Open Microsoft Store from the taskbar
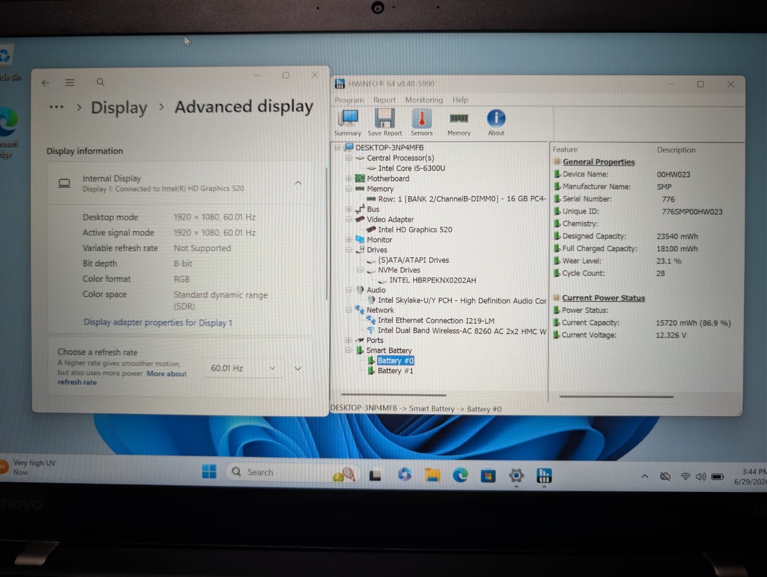 [488, 475]
